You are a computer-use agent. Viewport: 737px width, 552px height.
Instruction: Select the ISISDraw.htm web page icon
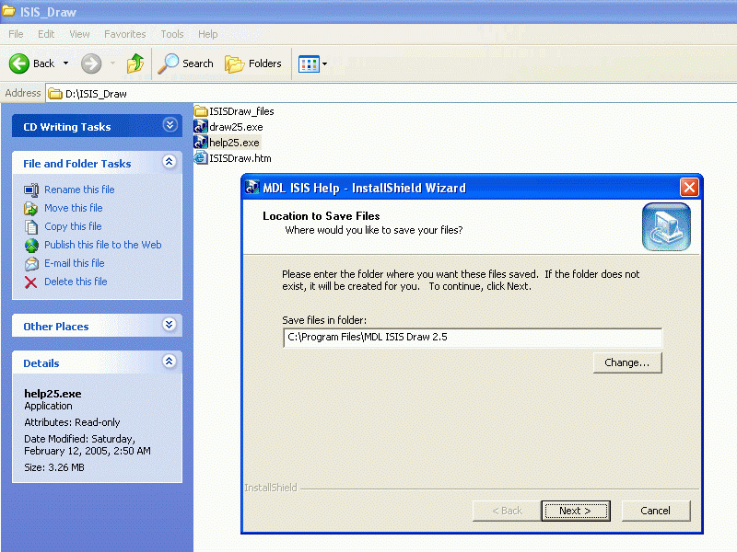(201, 157)
